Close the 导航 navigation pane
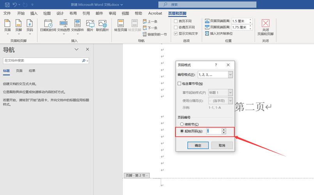 pos(87,49)
